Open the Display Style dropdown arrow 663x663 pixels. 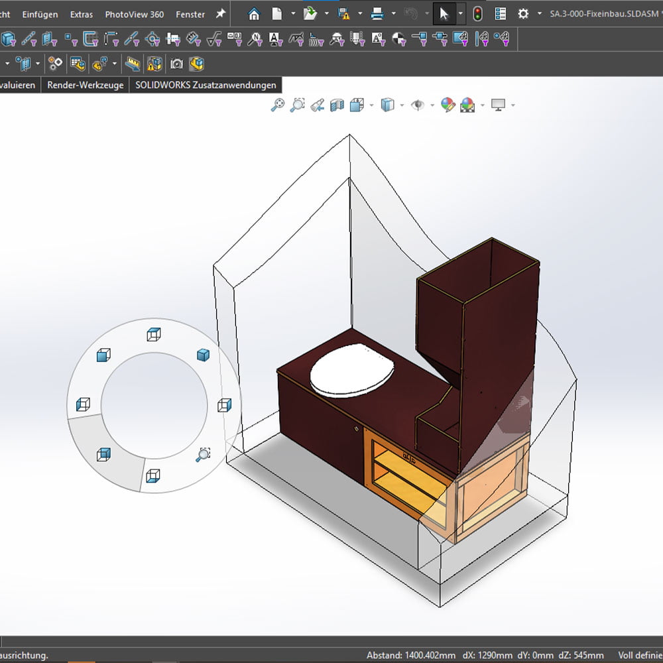tap(401, 105)
